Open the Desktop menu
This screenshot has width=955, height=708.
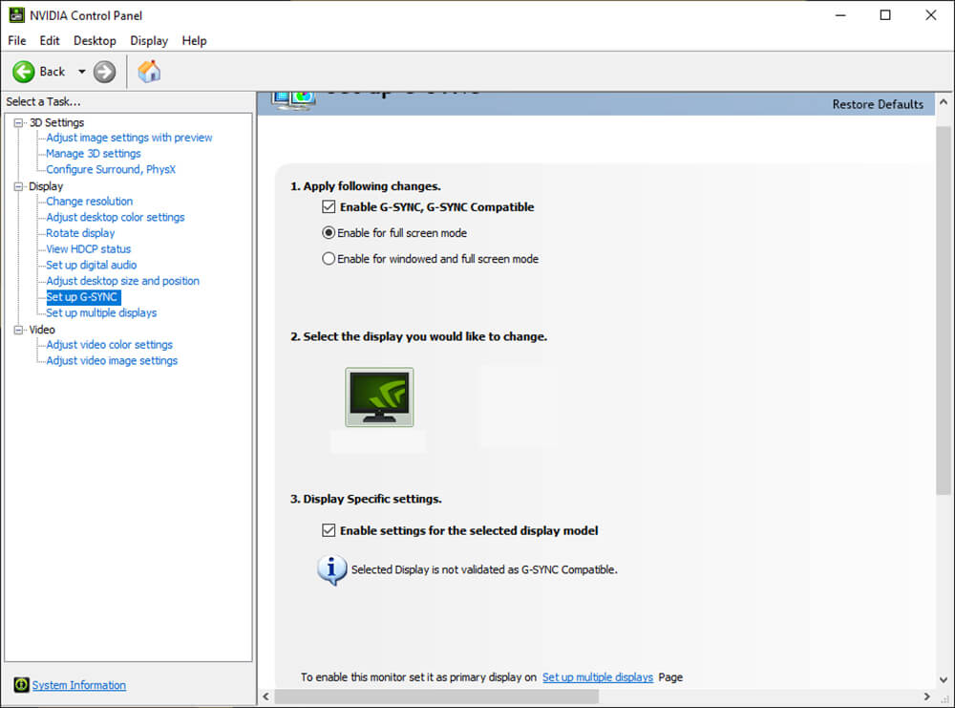(x=95, y=41)
